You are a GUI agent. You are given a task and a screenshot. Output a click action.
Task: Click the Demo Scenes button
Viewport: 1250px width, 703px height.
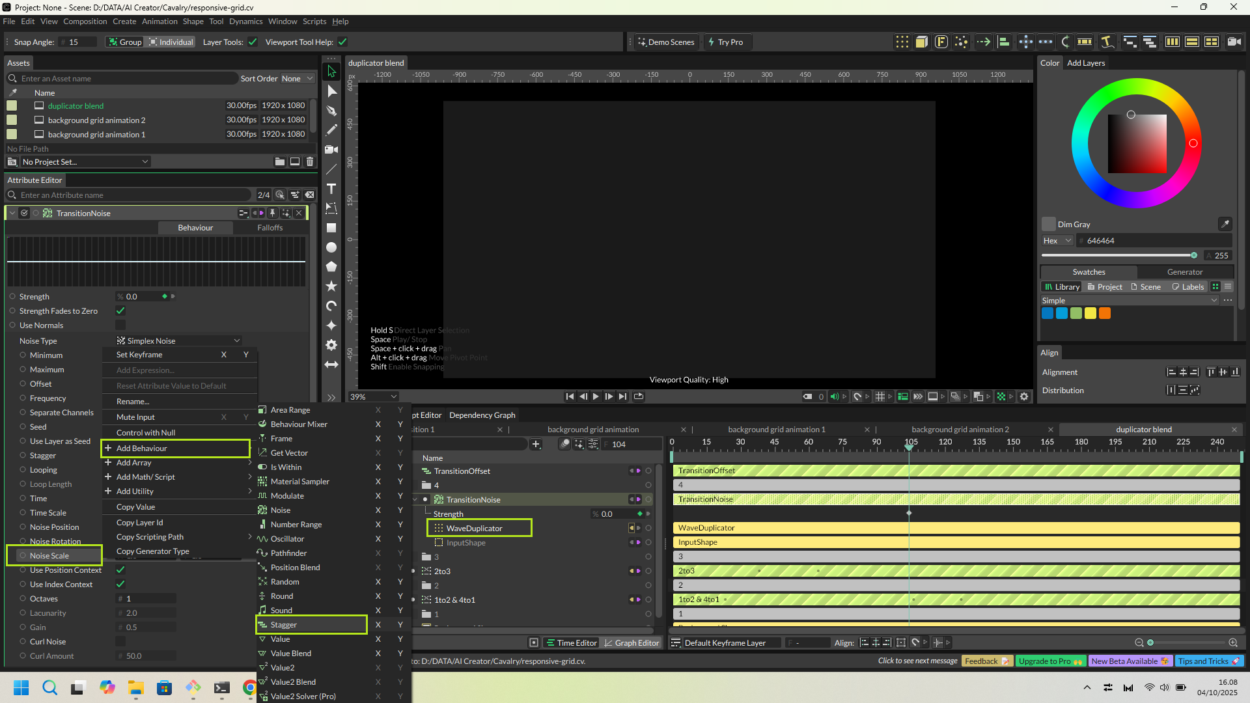click(x=667, y=42)
